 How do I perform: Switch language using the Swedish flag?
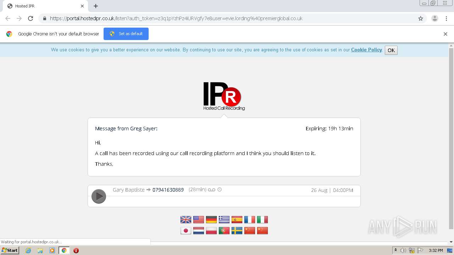pos(237,231)
